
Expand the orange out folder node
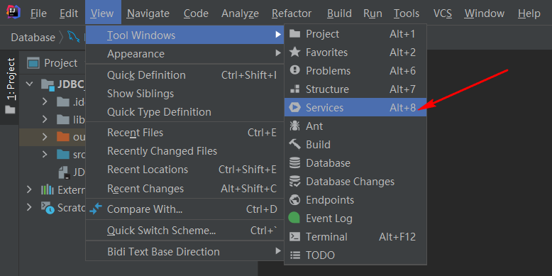[x=45, y=137]
